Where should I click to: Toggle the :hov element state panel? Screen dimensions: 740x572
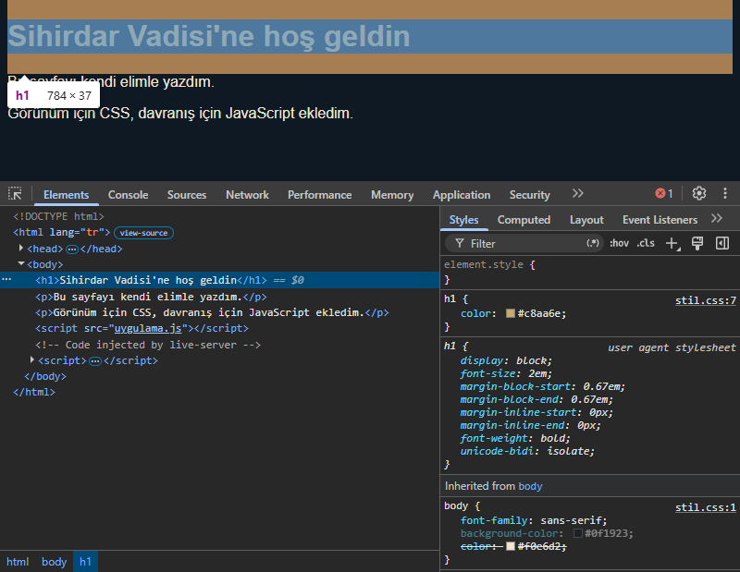coord(619,243)
